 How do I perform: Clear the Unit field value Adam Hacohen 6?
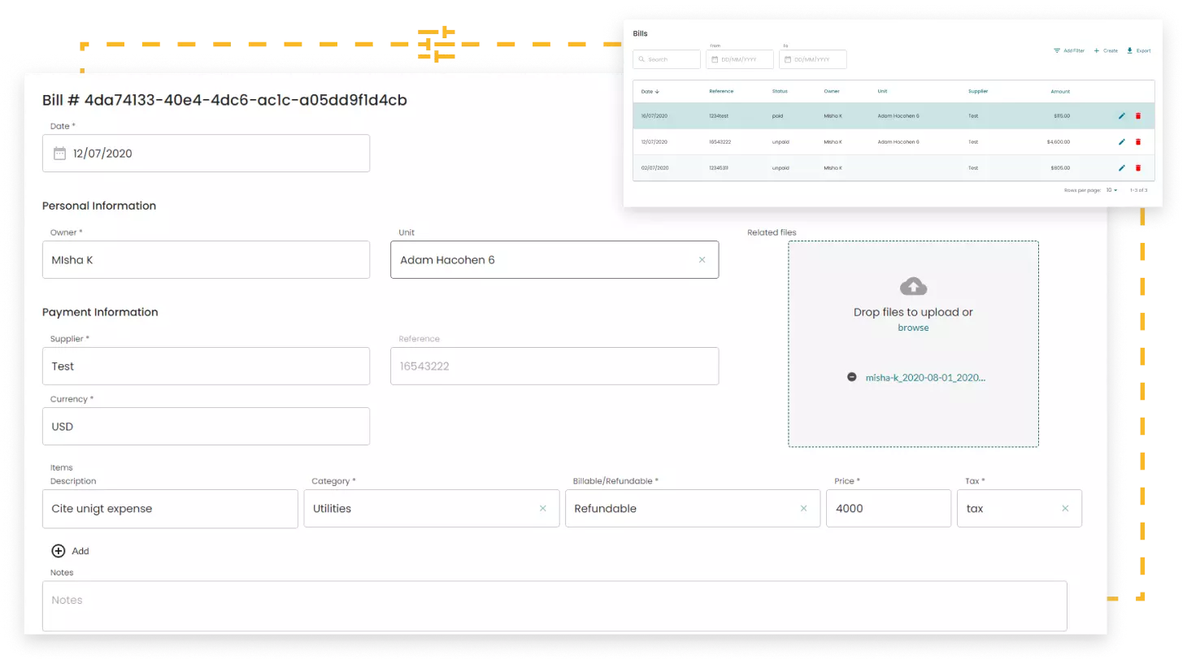pos(702,260)
